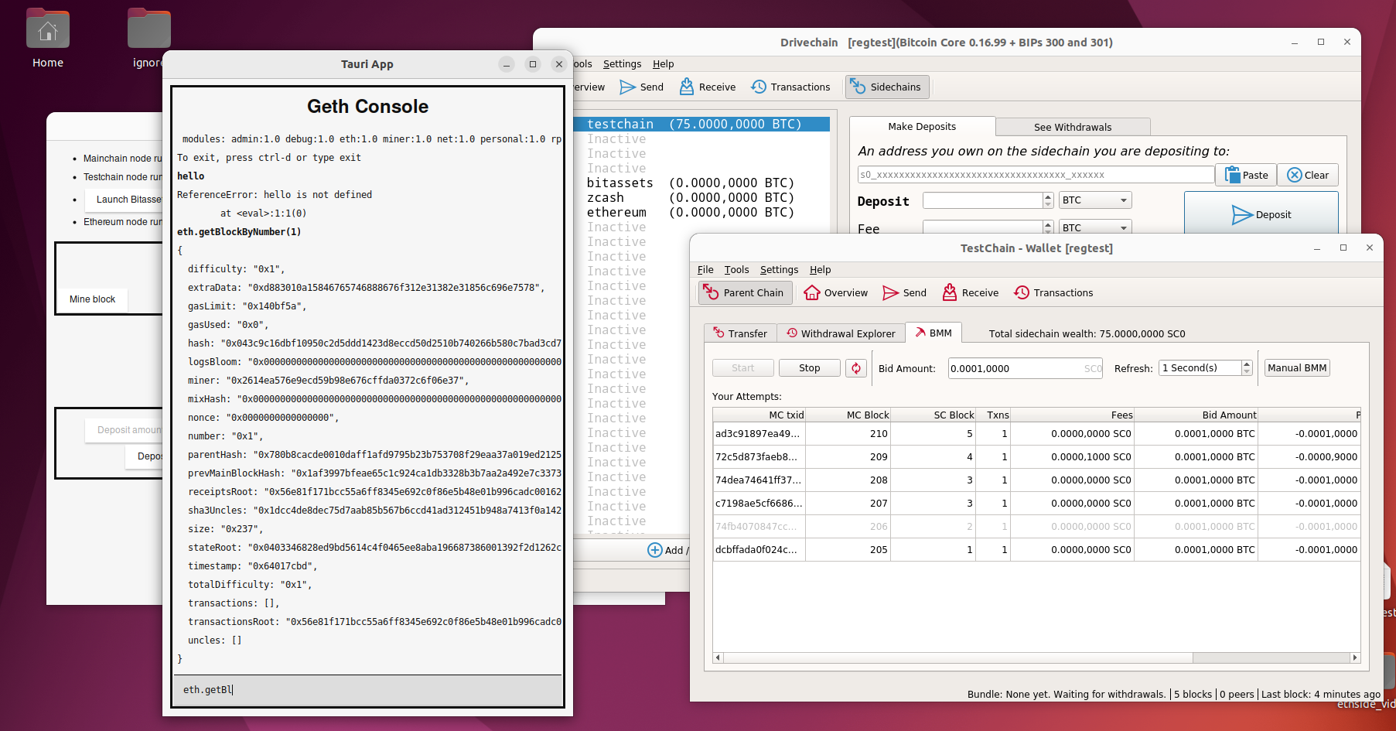Open the Deposit BTC unit dropdown
This screenshot has width=1396, height=731.
(1095, 200)
